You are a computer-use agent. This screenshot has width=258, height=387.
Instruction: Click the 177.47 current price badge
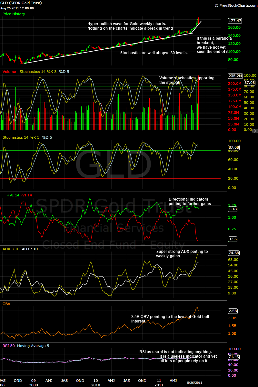(235, 21)
